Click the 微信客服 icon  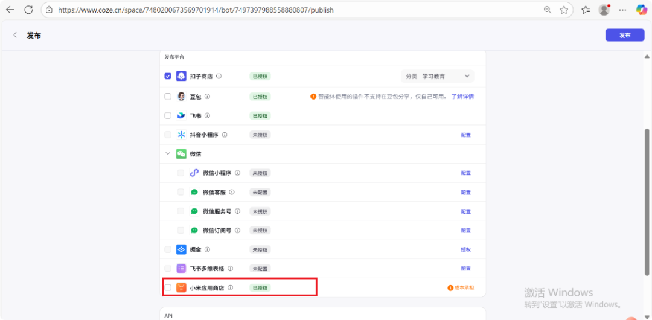194,192
